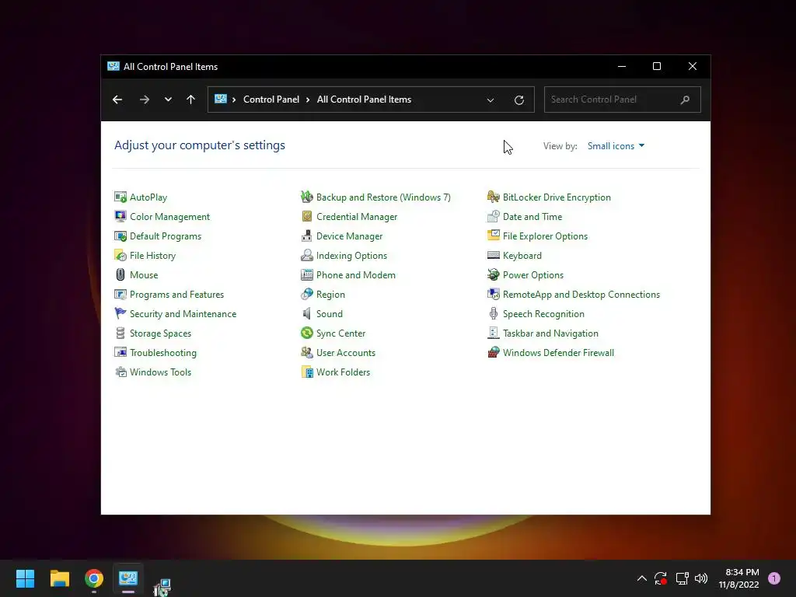Open the Troubleshooting link text
This screenshot has width=796, height=597.
[x=163, y=352]
